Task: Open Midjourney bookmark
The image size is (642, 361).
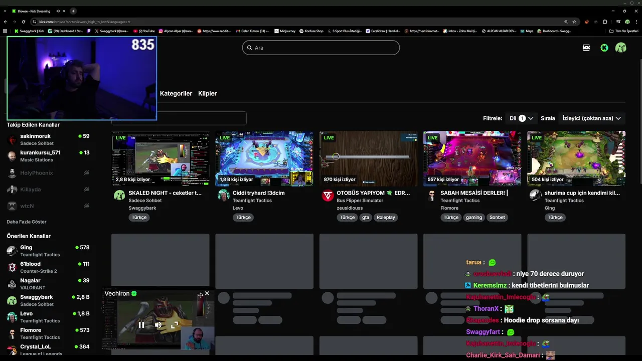Action: [284, 31]
